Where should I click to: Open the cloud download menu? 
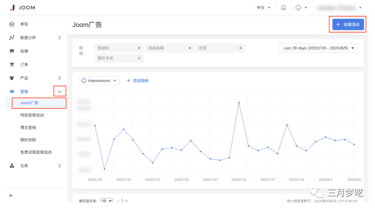tap(301, 8)
